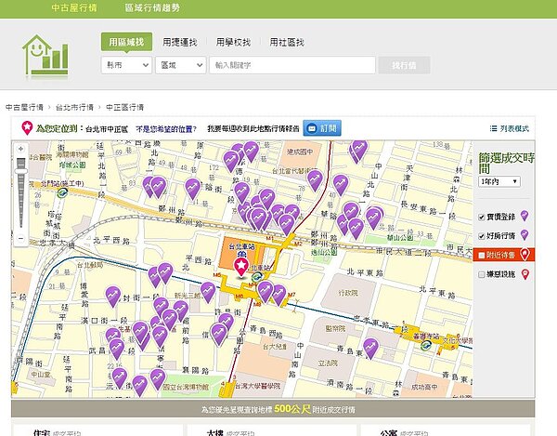
Task: Click purple pin icon beside 實價登錄
Action: 525,216
